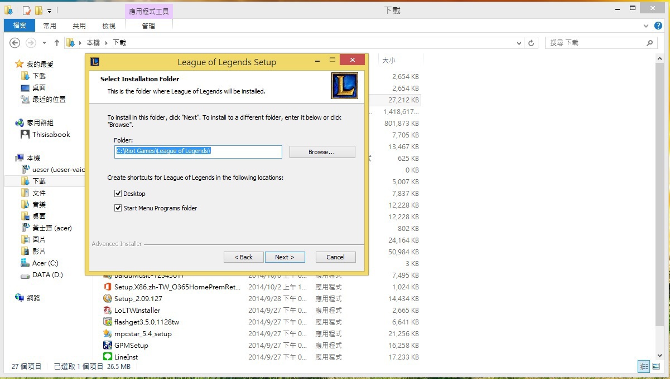Image resolution: width=670 pixels, height=379 pixels.
Task: Open the 檢視 ribbon tab
Action: coord(109,26)
